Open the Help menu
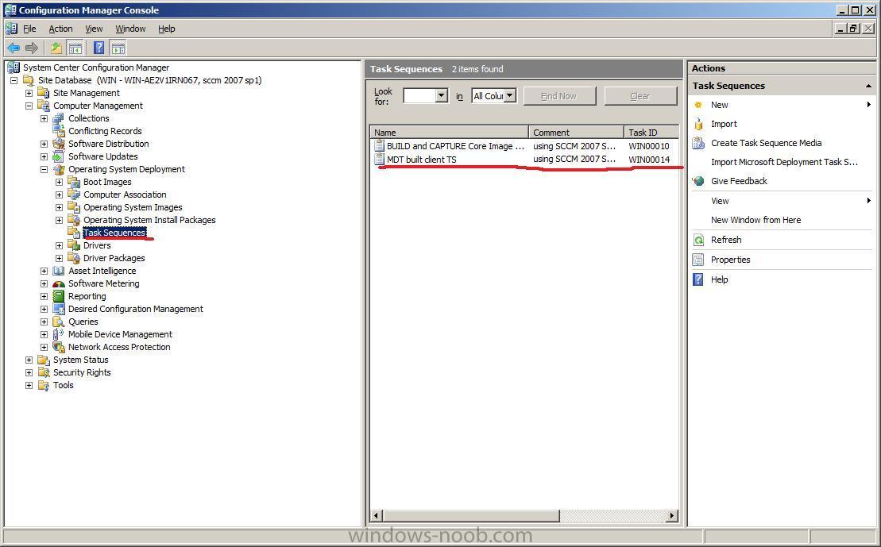The image size is (881, 547). 166,29
